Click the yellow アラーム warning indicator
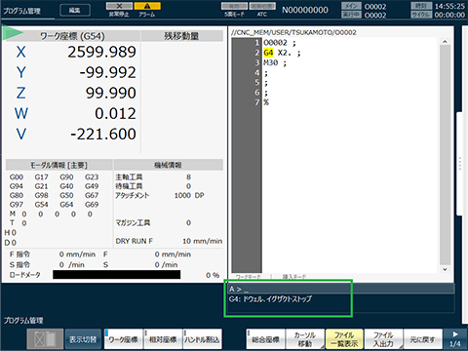Viewport: 468px width, 351px height. pyautogui.click(x=147, y=6)
